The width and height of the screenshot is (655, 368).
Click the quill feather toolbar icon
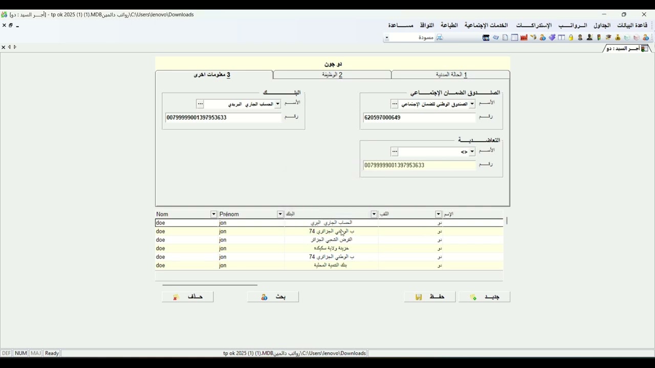pos(533,37)
